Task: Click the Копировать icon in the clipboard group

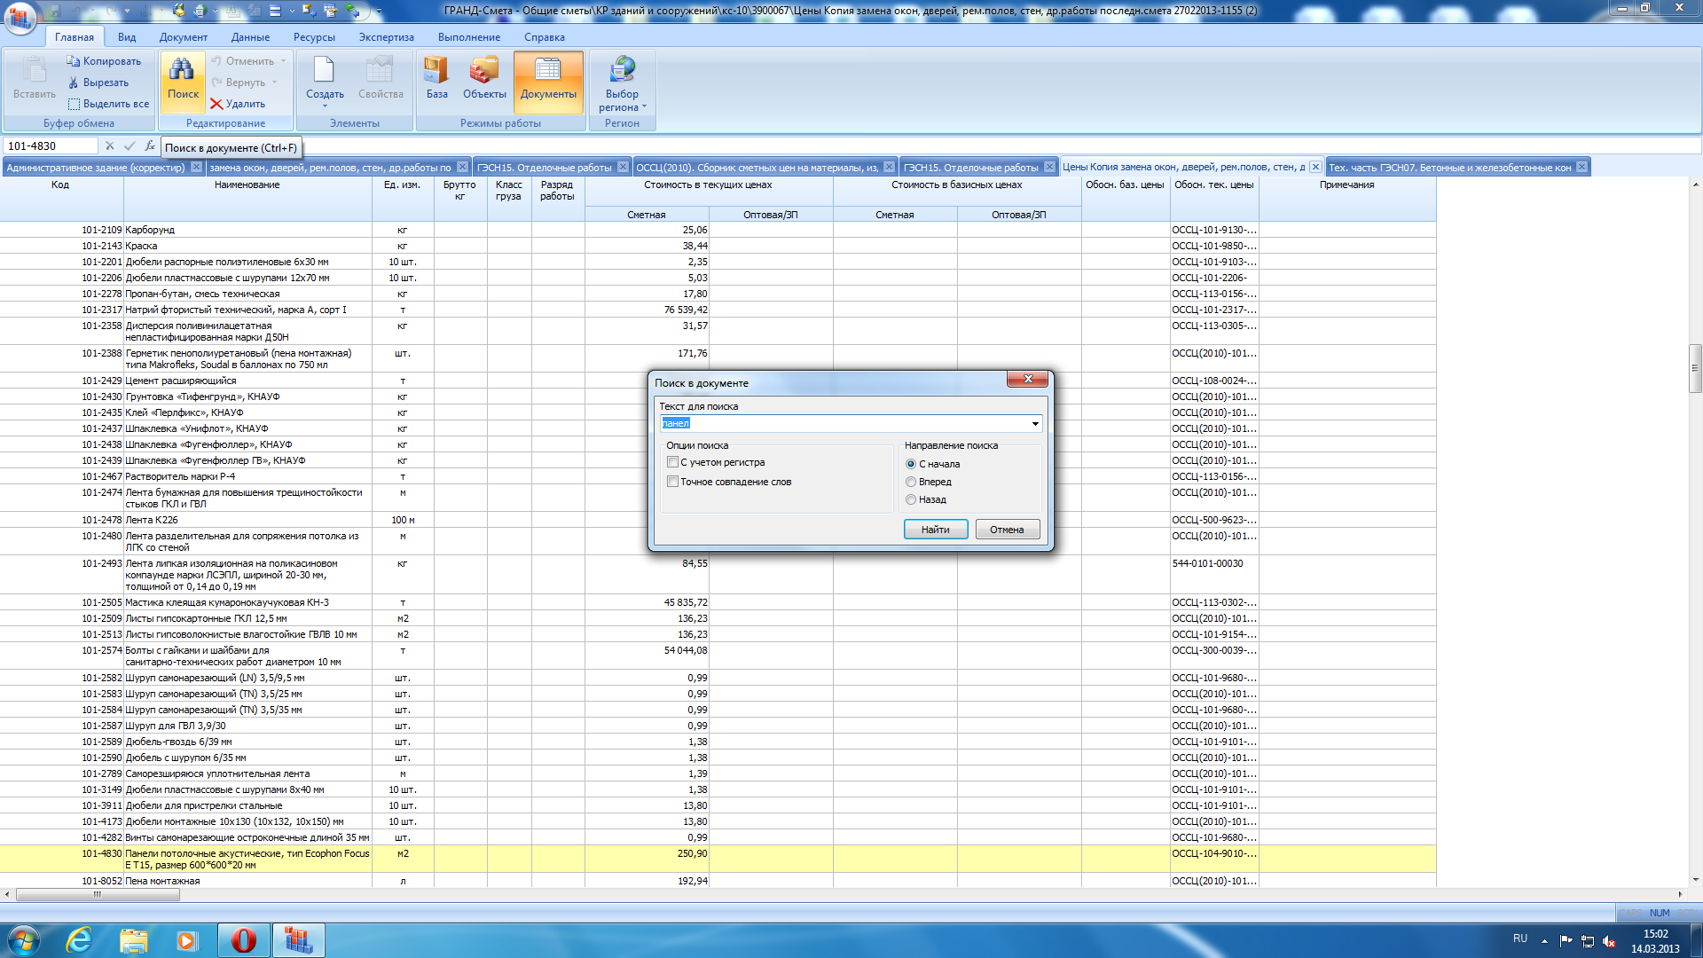Action: (74, 61)
